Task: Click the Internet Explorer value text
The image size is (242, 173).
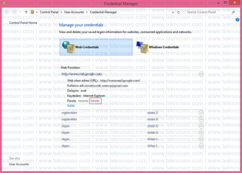Action: coord(94,96)
